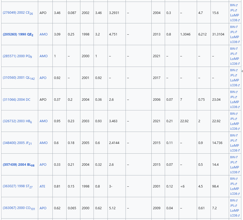The height and width of the screenshot is (220, 243).
Task: Click the (285571) 2000 PQ9 asteroid link
Action: click(x=17, y=56)
